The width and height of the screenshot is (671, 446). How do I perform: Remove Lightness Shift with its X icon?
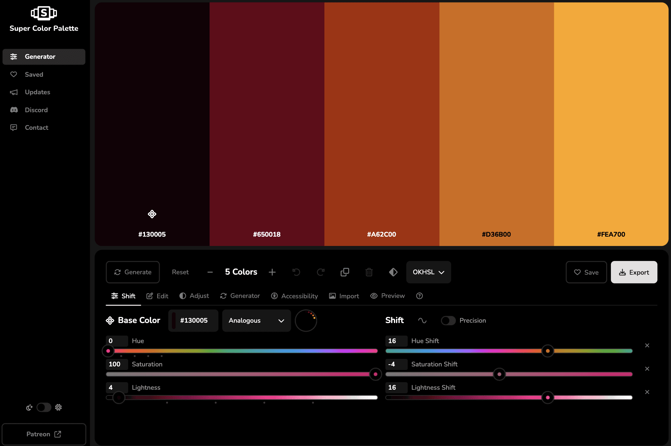(647, 392)
